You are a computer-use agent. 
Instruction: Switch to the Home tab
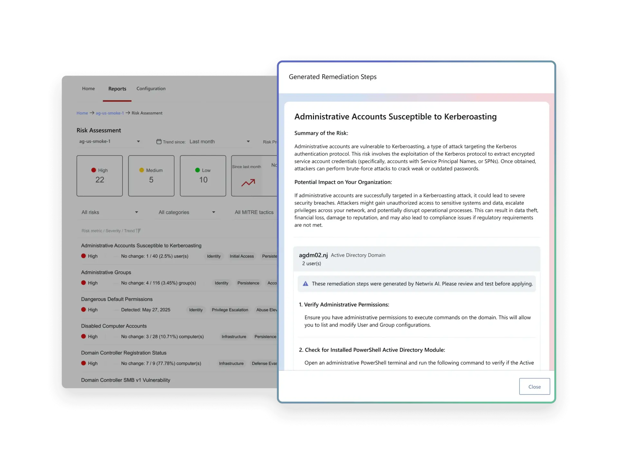pyautogui.click(x=88, y=89)
